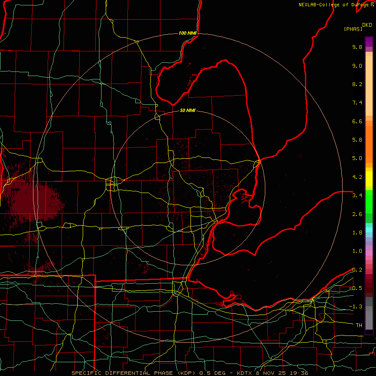Click the 9.8 value on the scale
Screen dimensions: 376x376
tap(357, 47)
